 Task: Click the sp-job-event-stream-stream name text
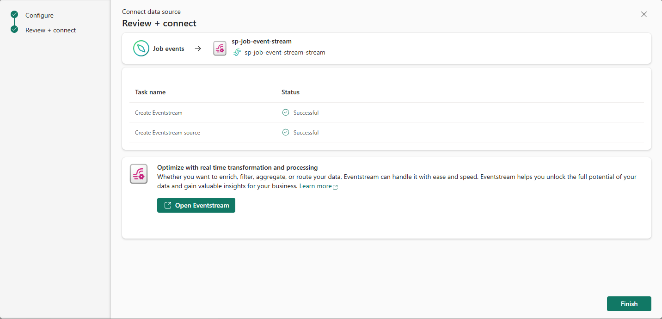point(285,53)
